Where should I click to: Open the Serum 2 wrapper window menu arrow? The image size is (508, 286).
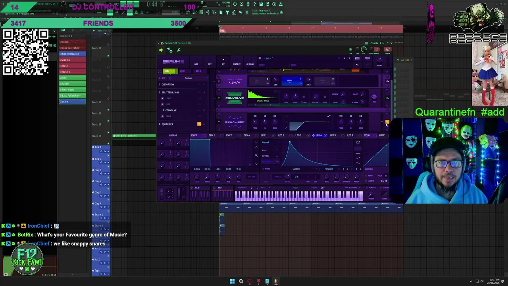[x=158, y=43]
